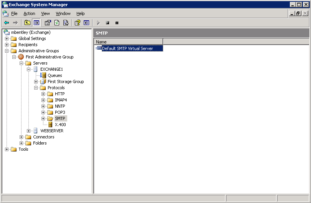Select the X.400 icon
This screenshot has height=203, width=311.
point(50,125)
